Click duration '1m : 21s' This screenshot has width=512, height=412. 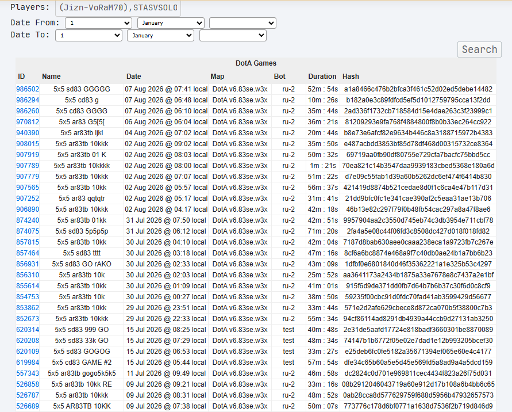(322, 166)
